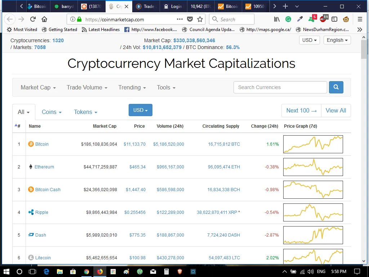369x277 pixels.
Task: Save page to Pocket icon
Action: tap(190, 19)
